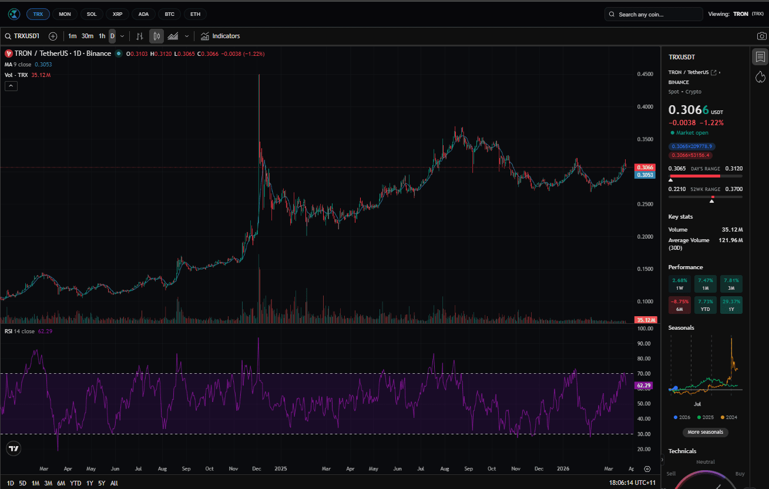Select the candlestick chart style icon

coord(156,36)
